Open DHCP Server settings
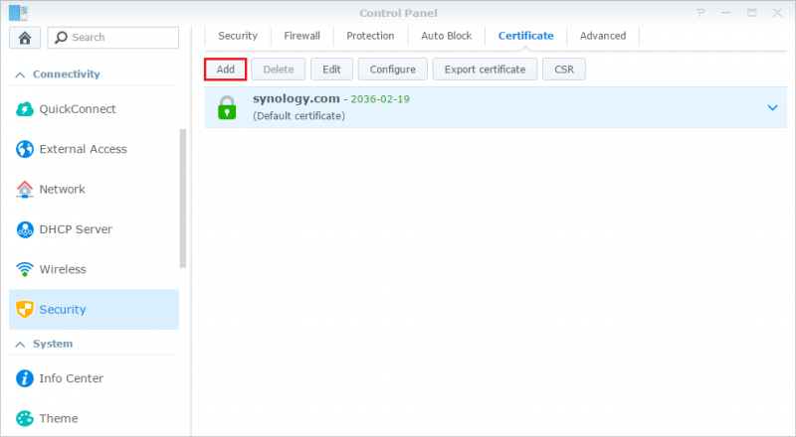Screen dimensions: 796x437 76,229
